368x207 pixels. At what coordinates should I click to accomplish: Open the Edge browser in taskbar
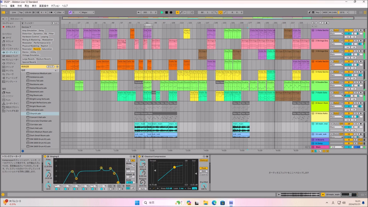coord(214,202)
